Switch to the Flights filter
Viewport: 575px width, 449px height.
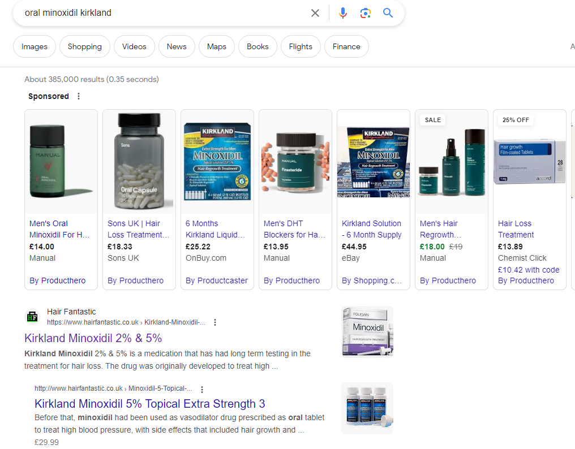[301, 46]
